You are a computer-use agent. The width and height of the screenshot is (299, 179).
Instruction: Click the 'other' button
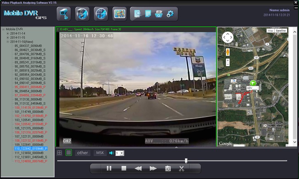[x=82, y=153]
